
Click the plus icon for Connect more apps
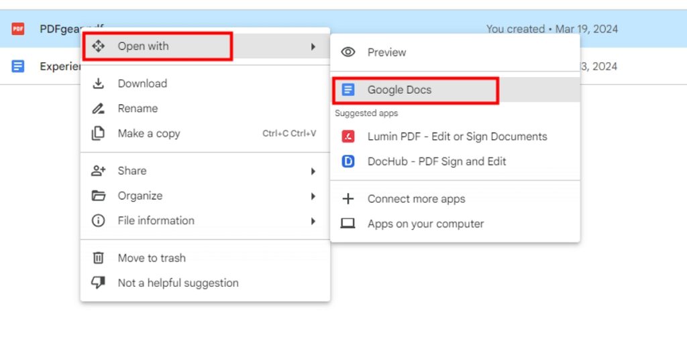348,199
